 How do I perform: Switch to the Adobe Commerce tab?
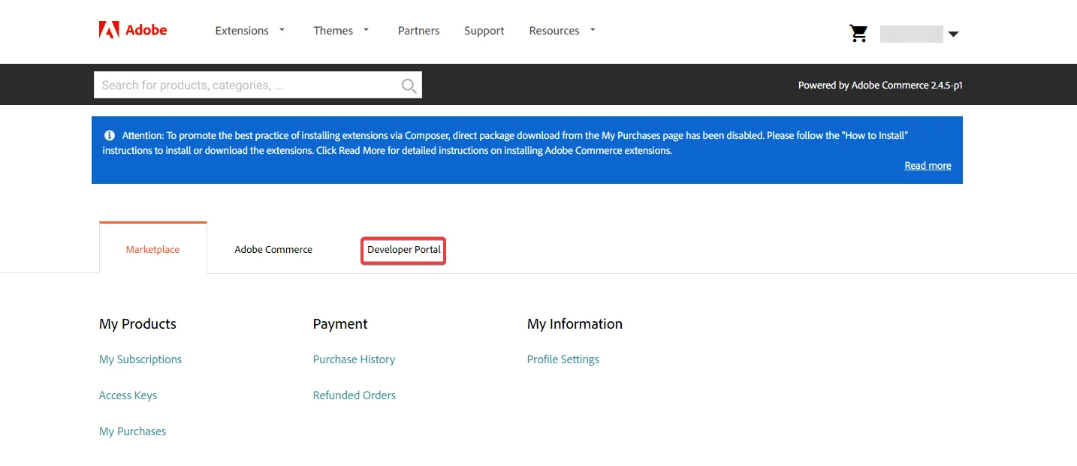tap(273, 249)
